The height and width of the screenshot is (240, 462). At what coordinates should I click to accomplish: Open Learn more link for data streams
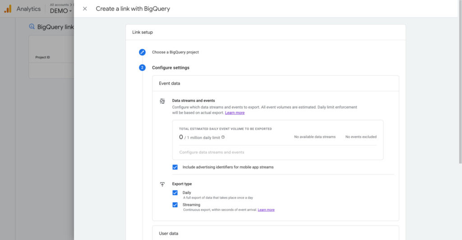click(235, 113)
